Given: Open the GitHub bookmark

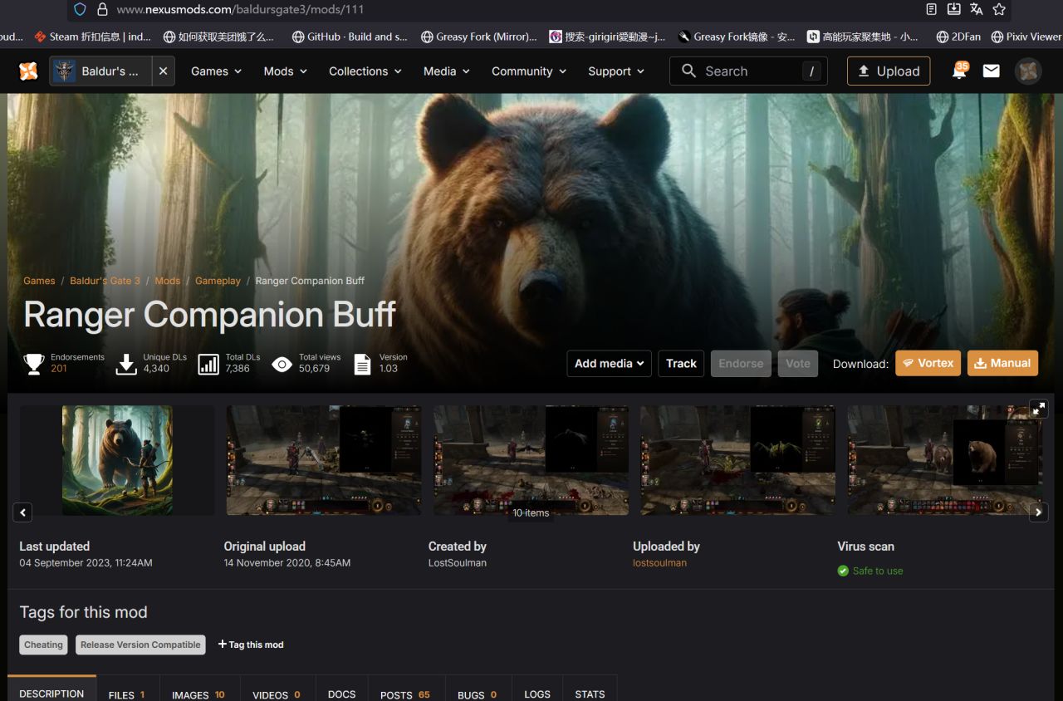Looking at the screenshot, I should coord(350,37).
